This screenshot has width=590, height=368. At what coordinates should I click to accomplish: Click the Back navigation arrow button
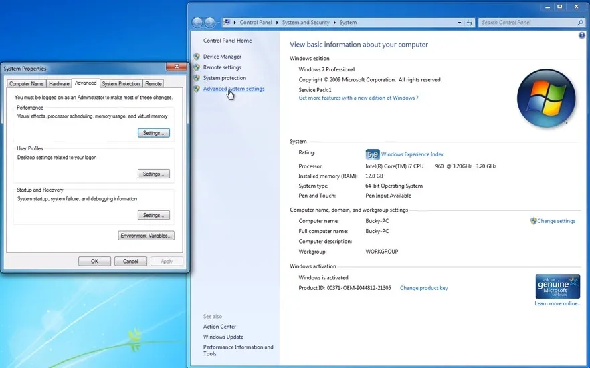197,23
